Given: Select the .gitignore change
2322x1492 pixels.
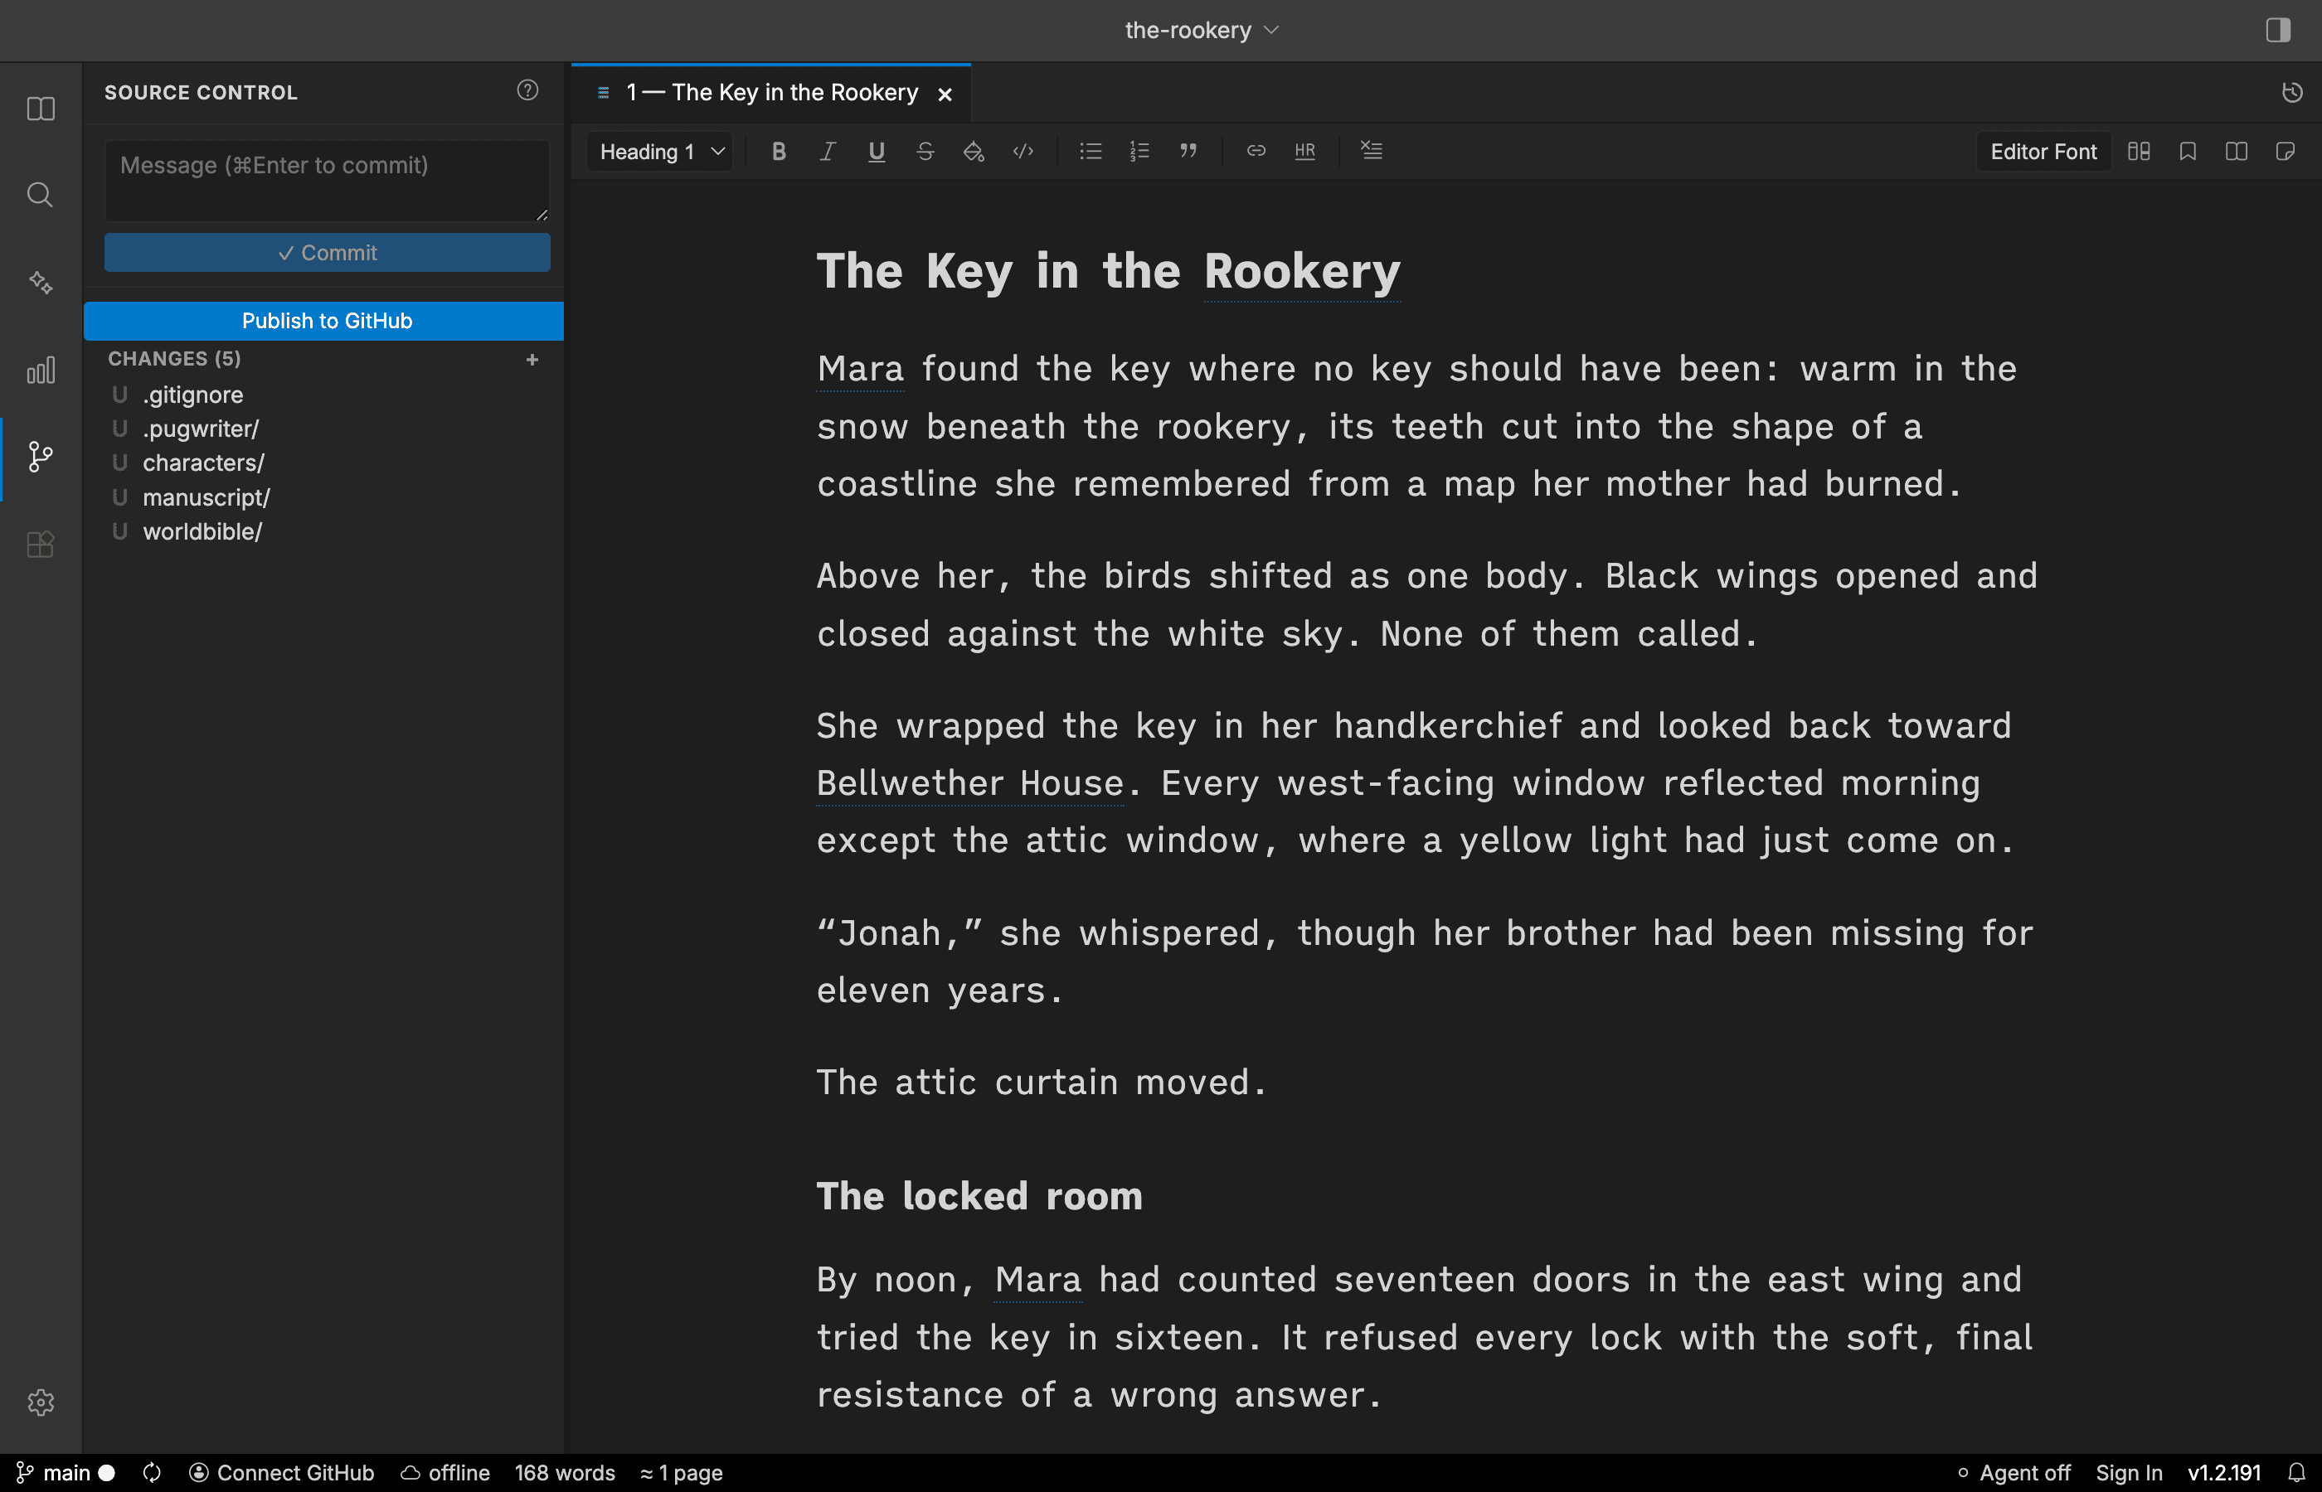Looking at the screenshot, I should click(x=323, y=395).
